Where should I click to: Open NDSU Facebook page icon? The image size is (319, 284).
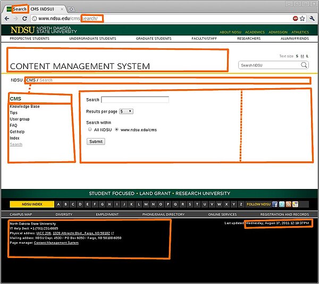[x=275, y=204]
